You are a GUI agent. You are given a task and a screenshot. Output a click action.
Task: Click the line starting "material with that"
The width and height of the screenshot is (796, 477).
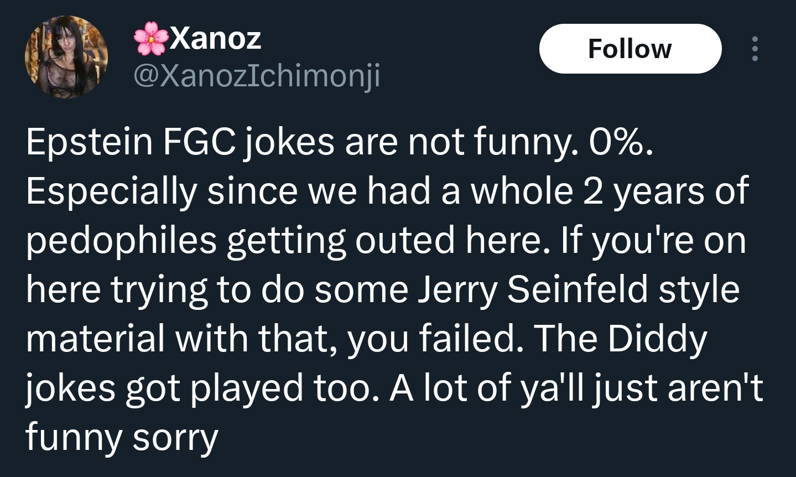coord(366,338)
